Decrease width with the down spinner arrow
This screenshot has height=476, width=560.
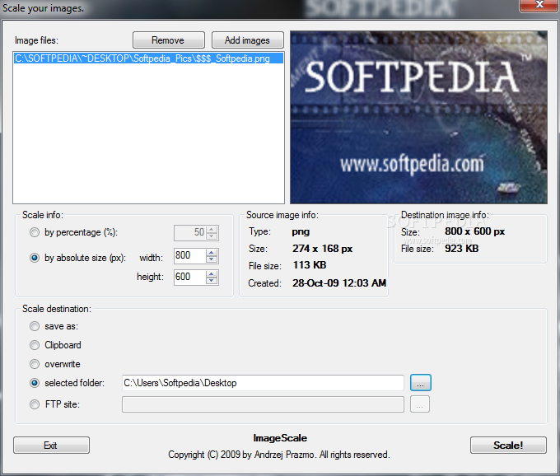pos(212,259)
